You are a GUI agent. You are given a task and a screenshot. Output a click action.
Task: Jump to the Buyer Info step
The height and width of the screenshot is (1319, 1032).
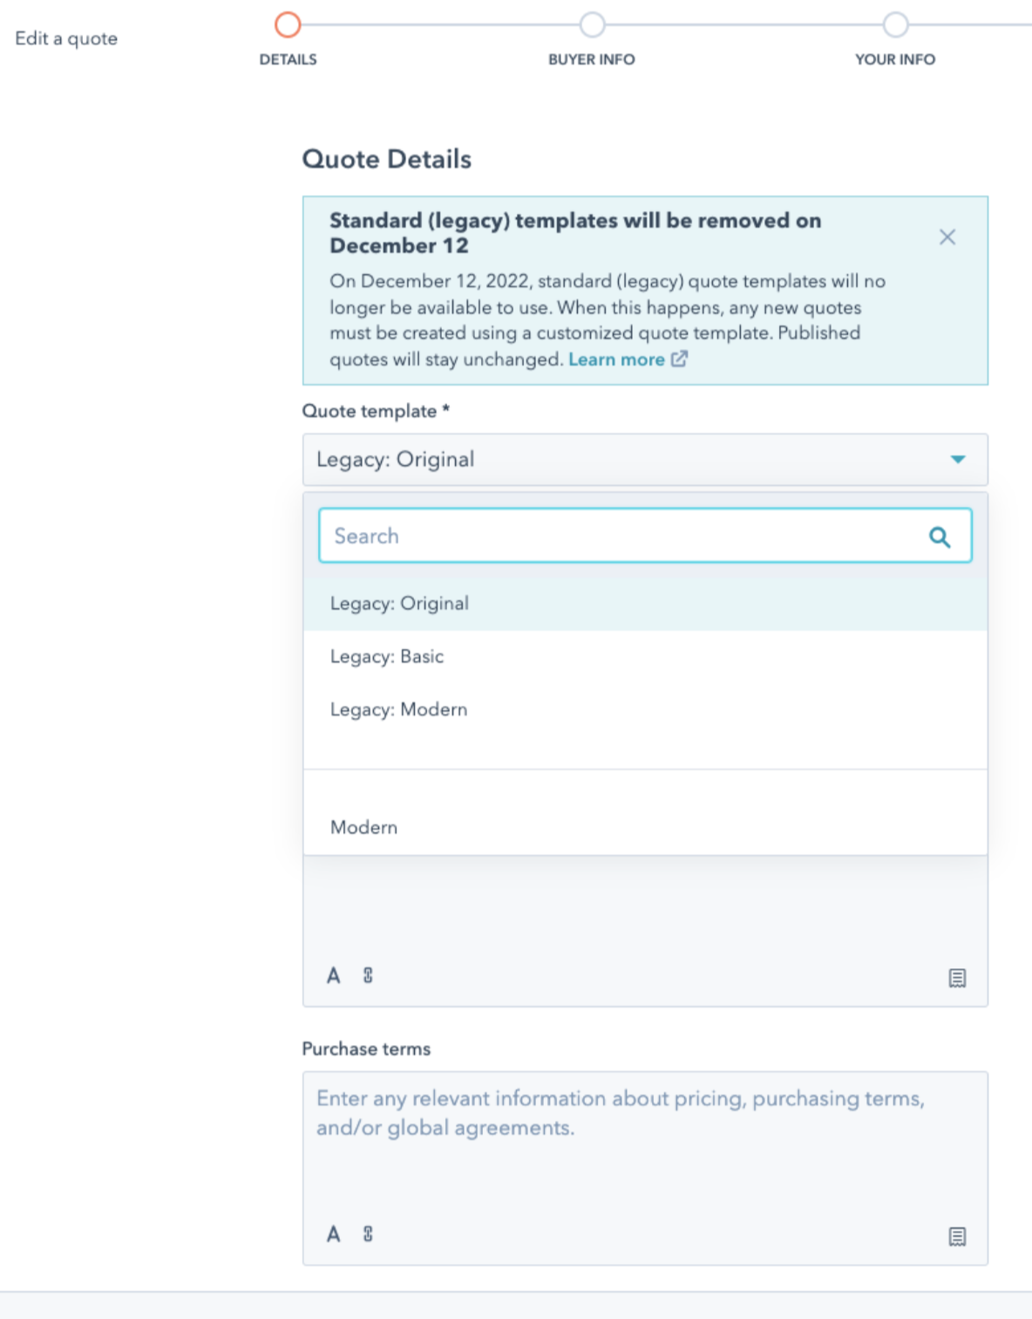pos(592,25)
